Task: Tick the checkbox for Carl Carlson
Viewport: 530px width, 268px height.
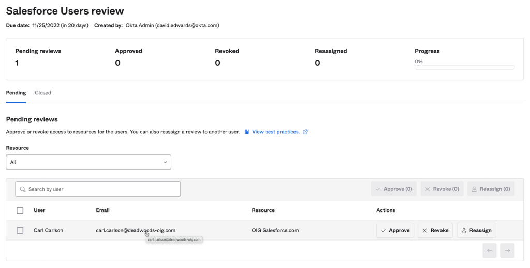Action: pyautogui.click(x=20, y=231)
